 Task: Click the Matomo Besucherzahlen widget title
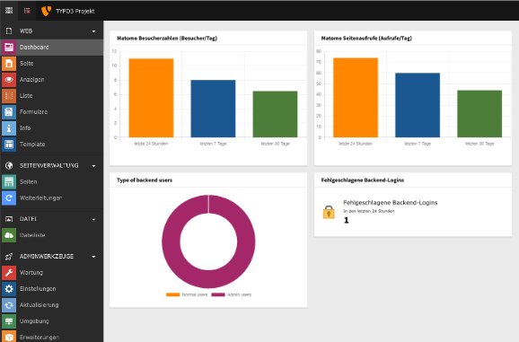[x=167, y=39]
